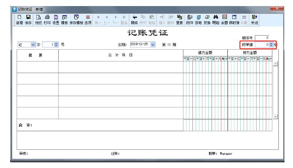293x168 pixels.
Task: Open print preview via 预览
Action: coord(38,19)
